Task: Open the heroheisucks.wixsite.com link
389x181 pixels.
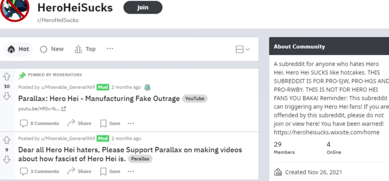Action: point(327,132)
